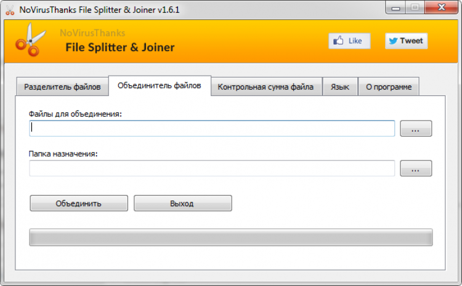The width and height of the screenshot is (462, 286).
Task: Click the Выход button
Action: point(183,203)
